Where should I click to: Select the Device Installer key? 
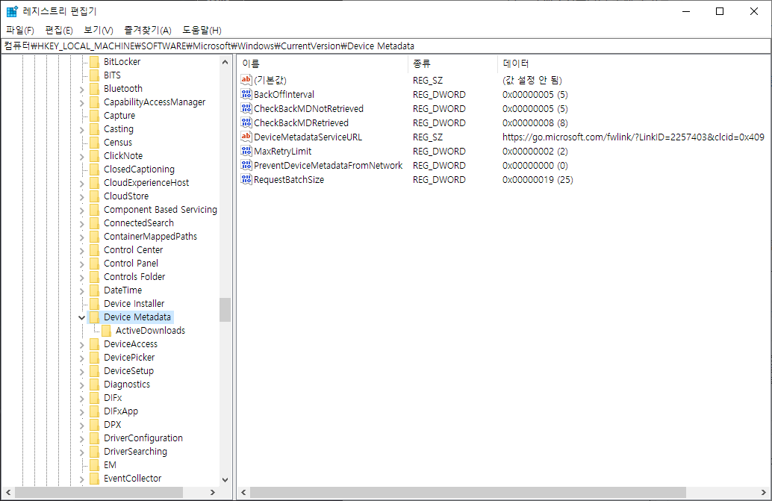(x=134, y=304)
